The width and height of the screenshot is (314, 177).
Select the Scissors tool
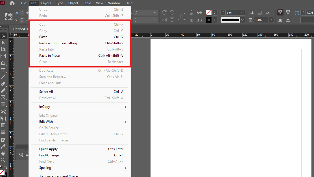coord(3,112)
